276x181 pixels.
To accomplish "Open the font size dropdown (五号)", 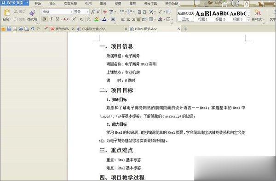I will (x=88, y=12).
